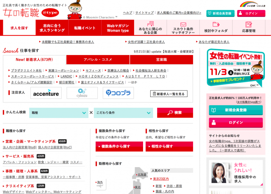Select 北海道 on the map

coord(142,175)
